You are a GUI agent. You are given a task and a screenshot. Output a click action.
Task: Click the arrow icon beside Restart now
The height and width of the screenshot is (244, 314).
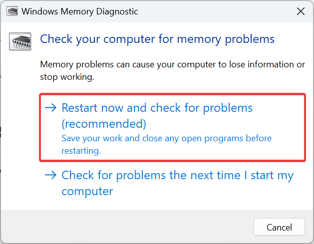pyautogui.click(x=51, y=108)
